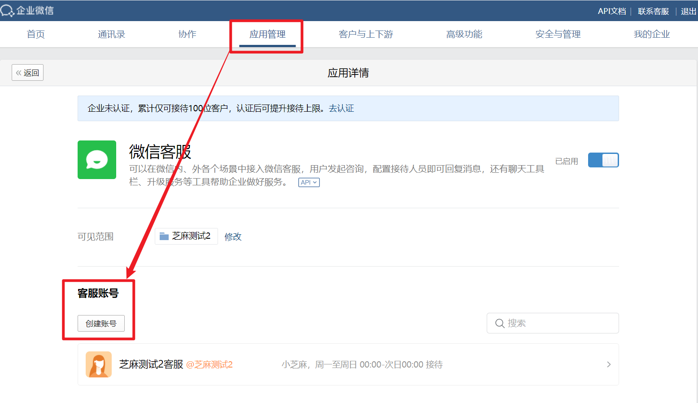Viewport: 698px width, 403px height.
Task: Go to the 首页 tab
Action: [x=36, y=34]
